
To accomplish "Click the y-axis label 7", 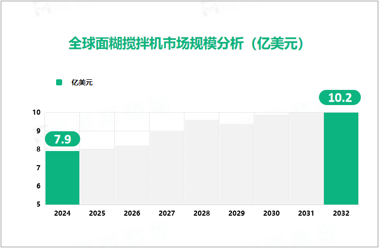I will [x=38, y=168].
